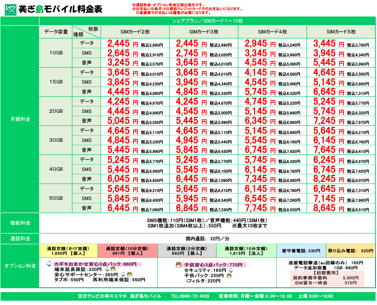Image resolution: width=377 pixels, height=305 pixels.
Task: Click the 割り込み電話 220円 option box
Action: tap(350, 251)
